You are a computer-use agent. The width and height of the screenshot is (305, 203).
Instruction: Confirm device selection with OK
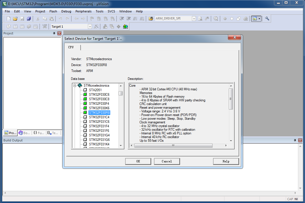click(138, 161)
